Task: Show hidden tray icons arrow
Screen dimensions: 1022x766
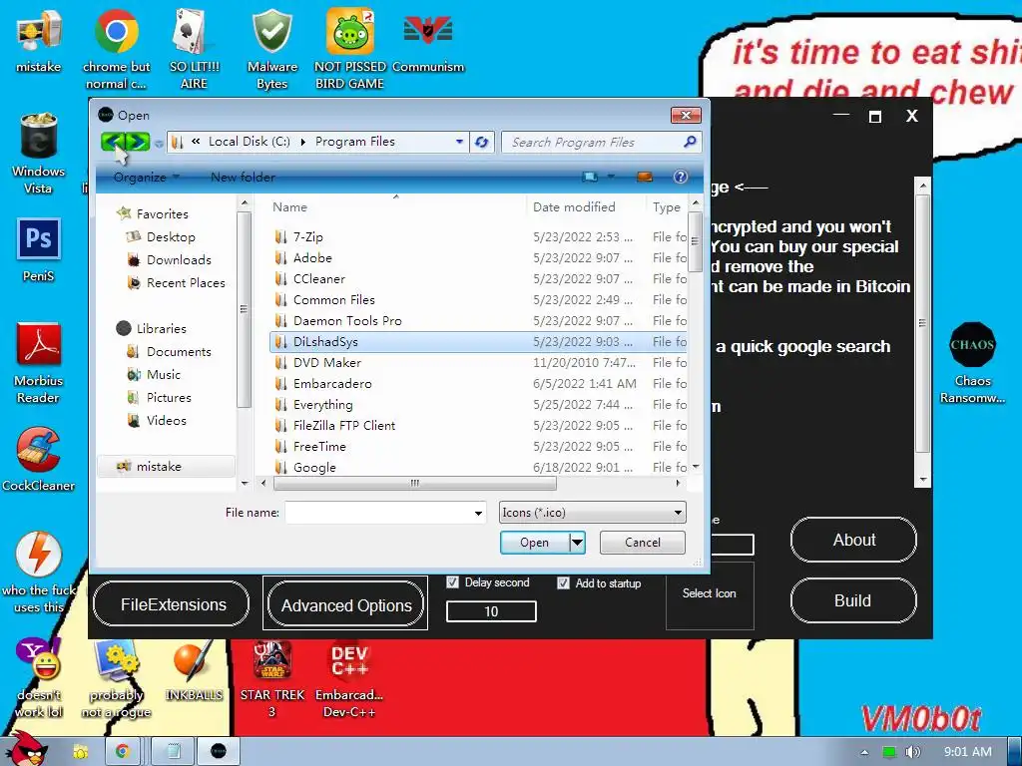Action: [864, 752]
